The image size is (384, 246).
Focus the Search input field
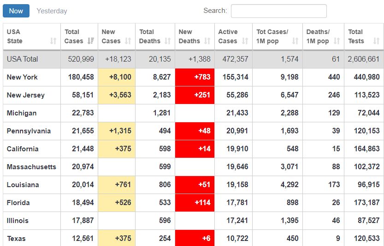[278, 11]
